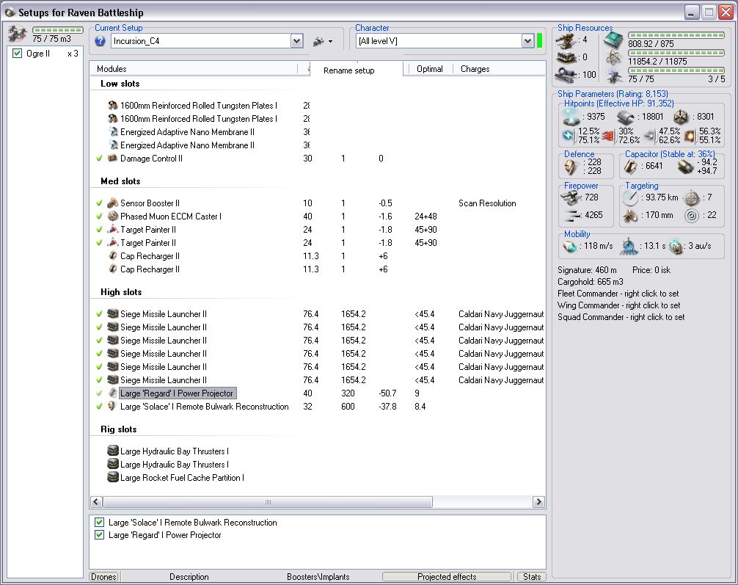The image size is (738, 585).
Task: Click Squad Commander - right click to set
Action: [621, 317]
